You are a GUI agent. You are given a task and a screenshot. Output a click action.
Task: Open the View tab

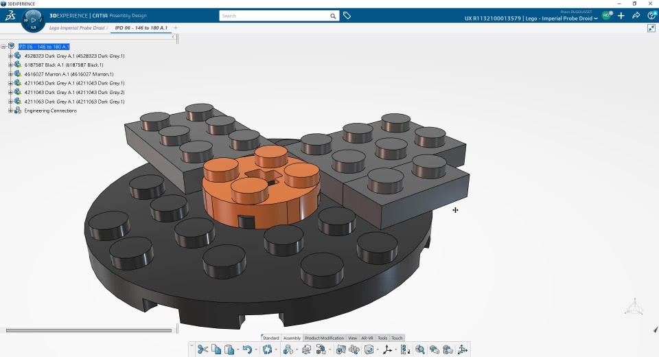pyautogui.click(x=352, y=338)
